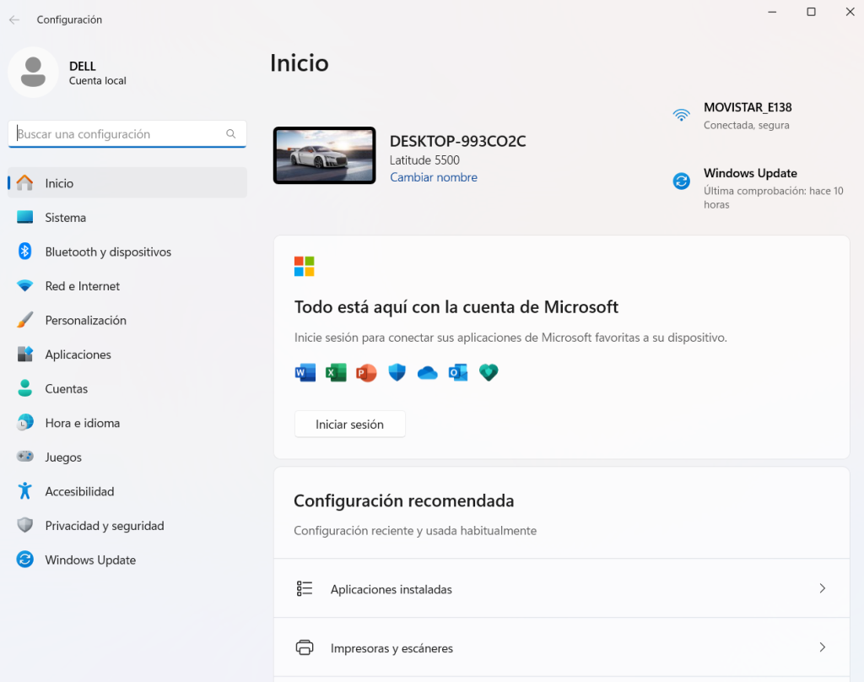Click the Sistema monitor icon
Image resolution: width=864 pixels, height=682 pixels.
click(x=24, y=217)
